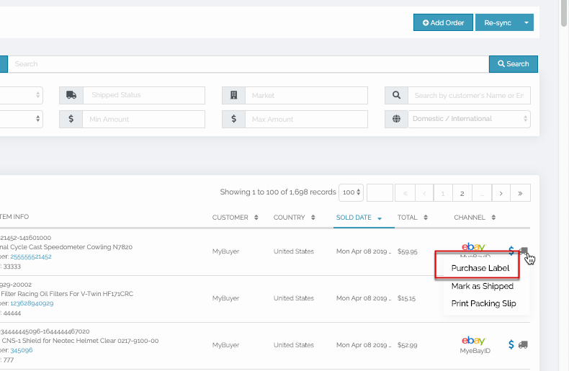
Task: Click the page number input box
Action: click(380, 193)
